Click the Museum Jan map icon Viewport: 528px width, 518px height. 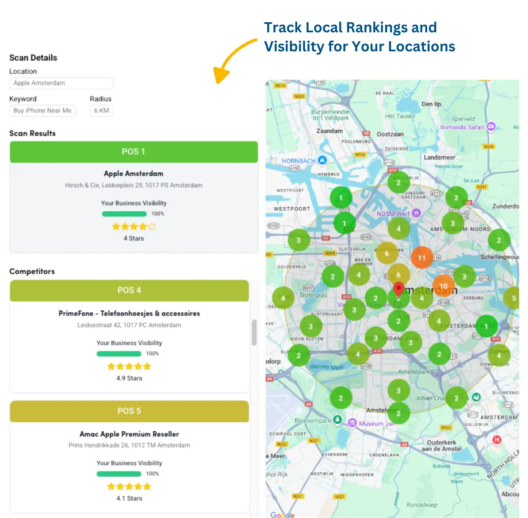pos(352,423)
